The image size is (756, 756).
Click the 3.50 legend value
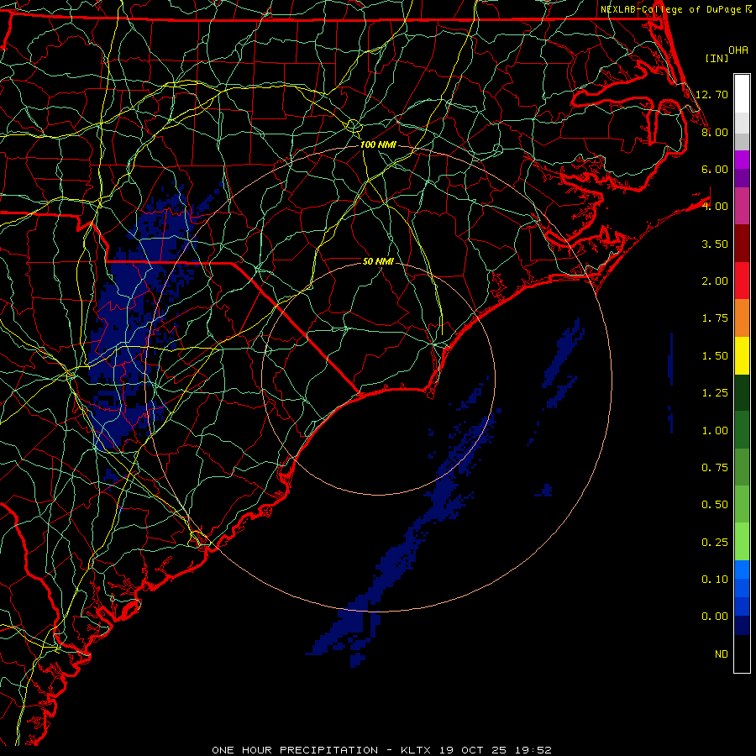click(x=715, y=244)
